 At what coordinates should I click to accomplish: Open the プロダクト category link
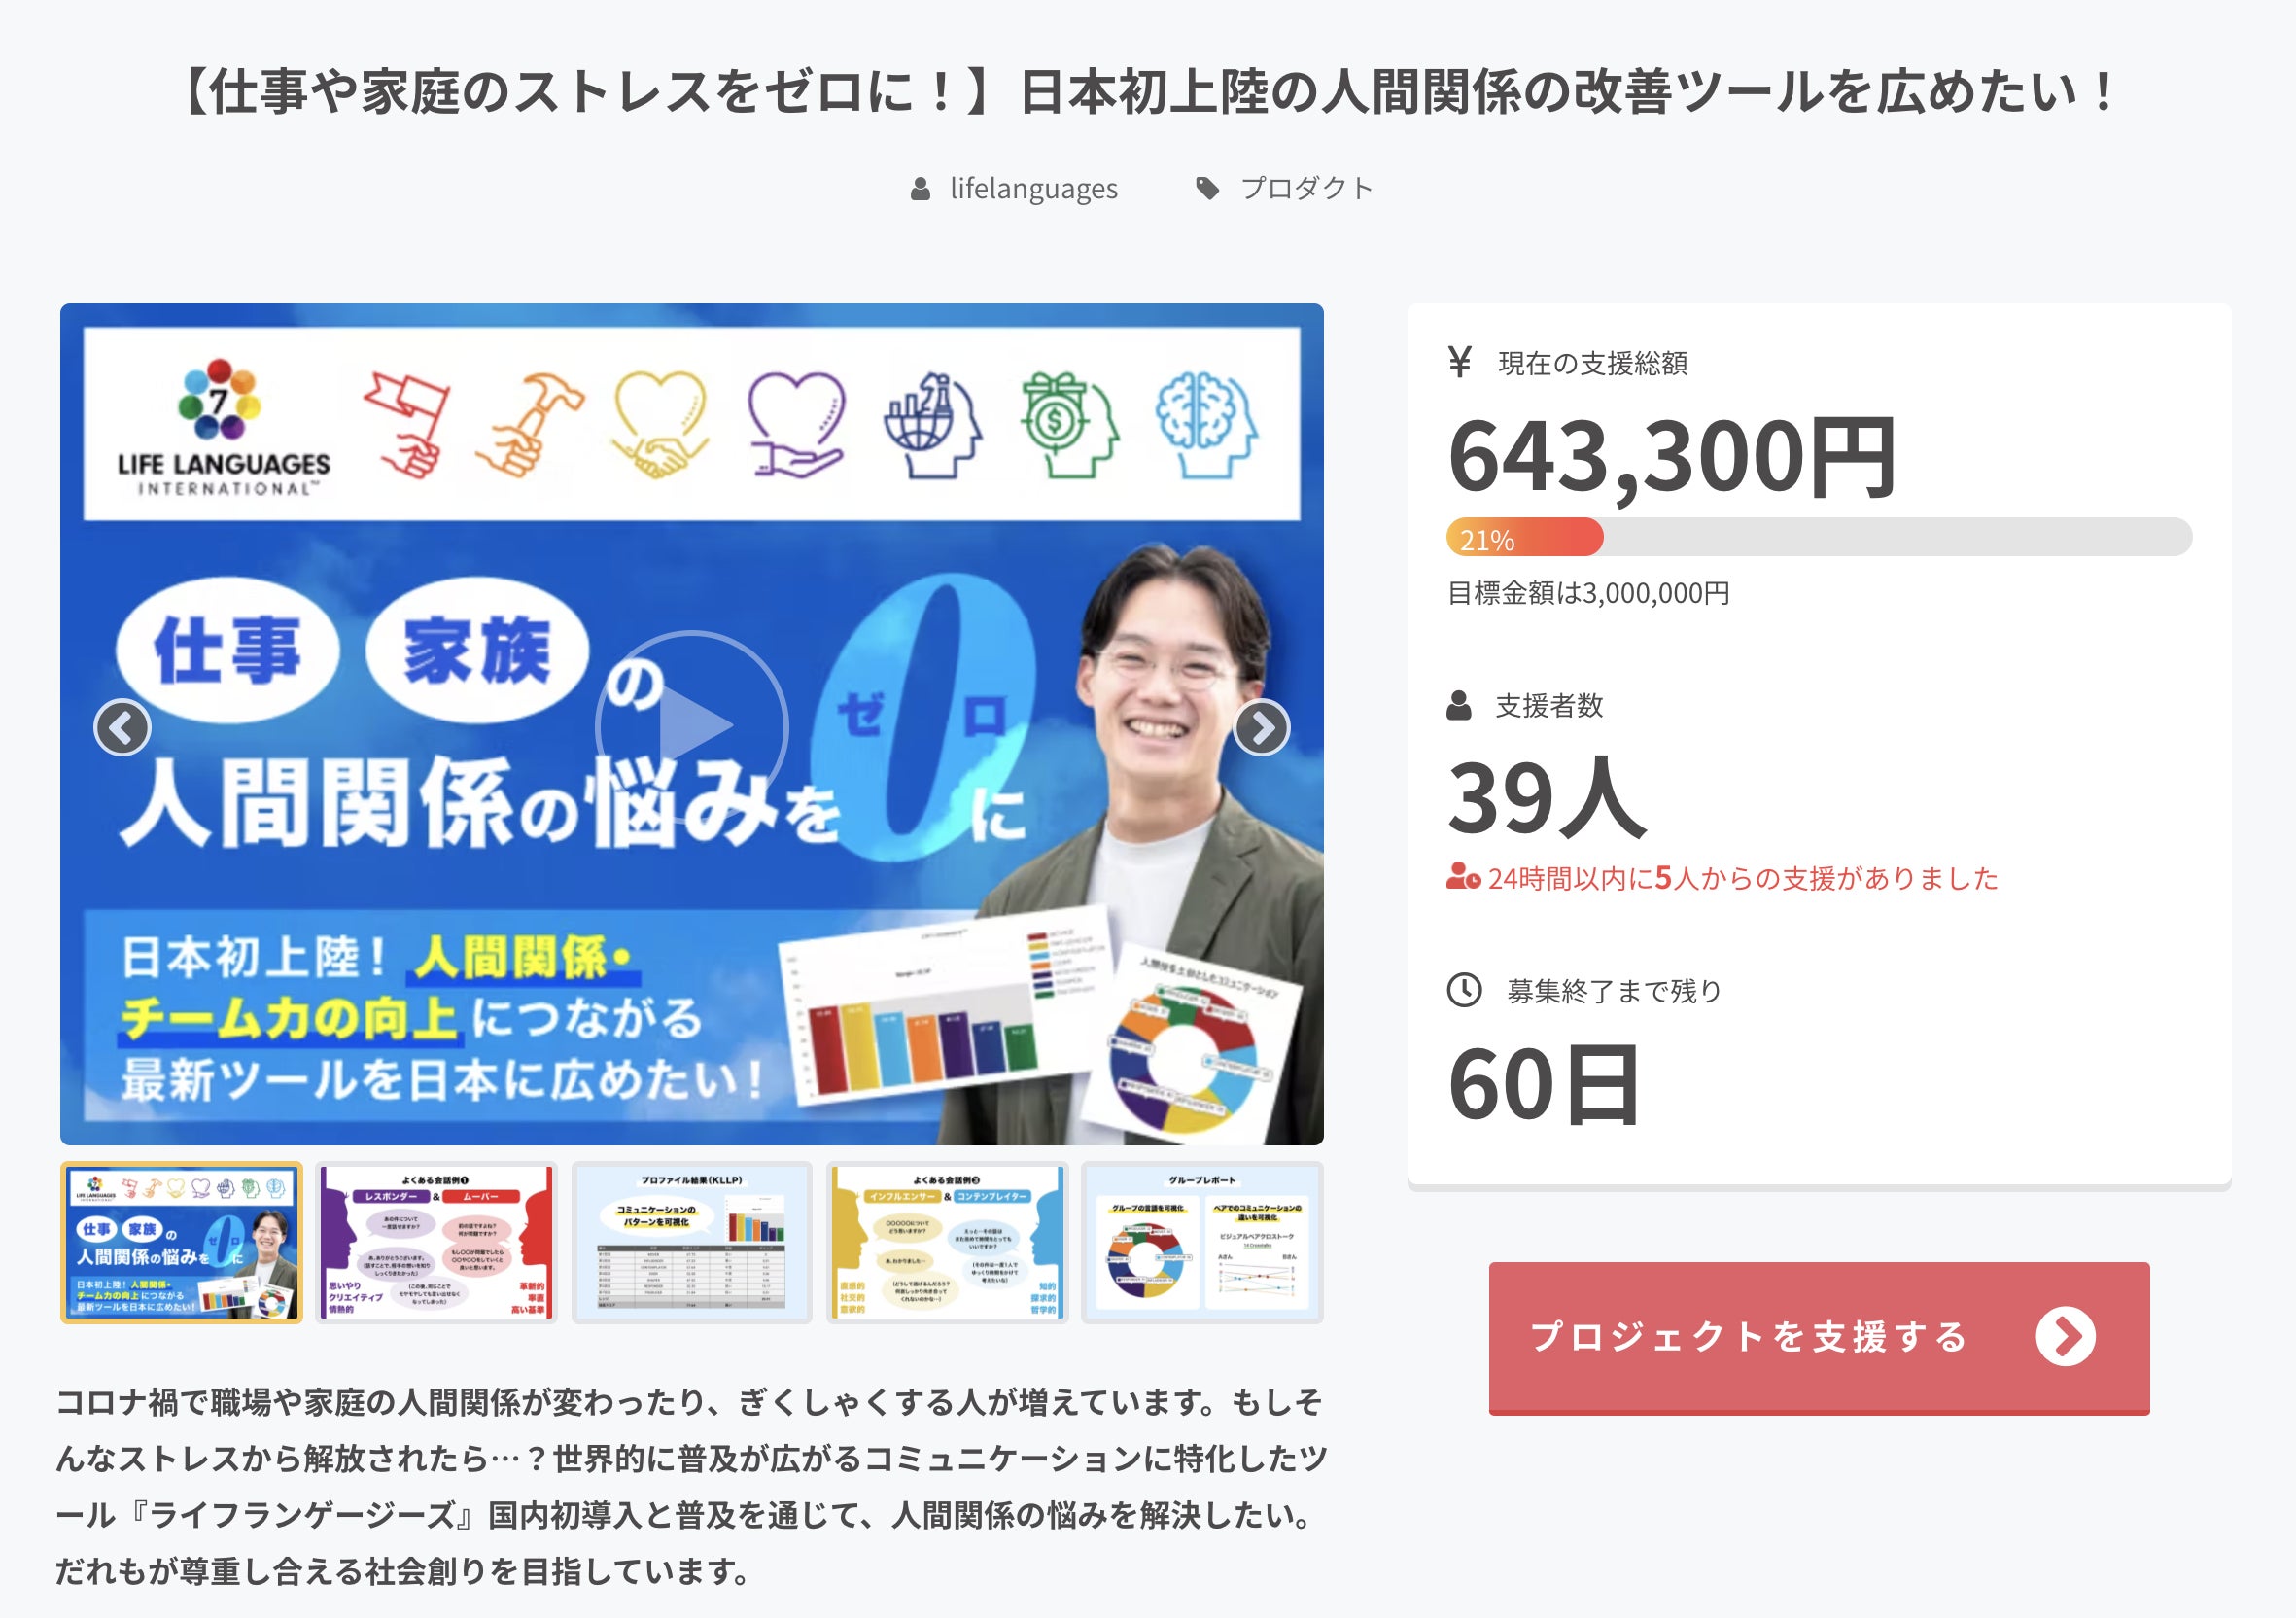[x=1307, y=189]
